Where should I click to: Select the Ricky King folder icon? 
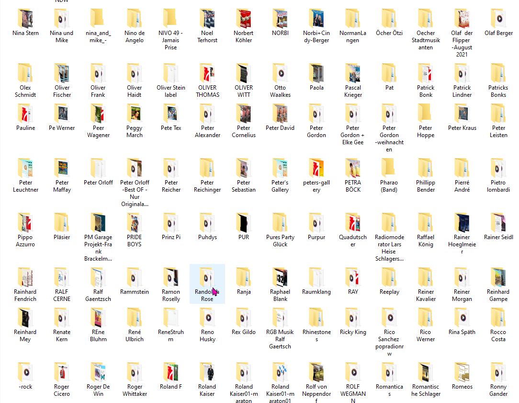point(353,318)
